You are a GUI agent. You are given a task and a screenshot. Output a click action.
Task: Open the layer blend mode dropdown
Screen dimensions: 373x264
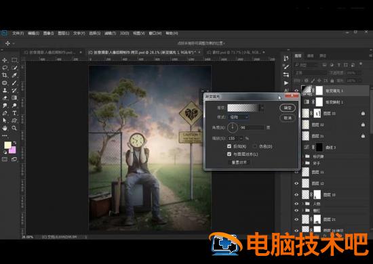click(x=310, y=72)
